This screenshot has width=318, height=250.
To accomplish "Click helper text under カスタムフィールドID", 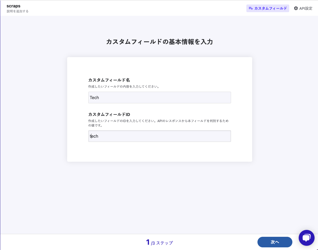I will pos(158,121).
